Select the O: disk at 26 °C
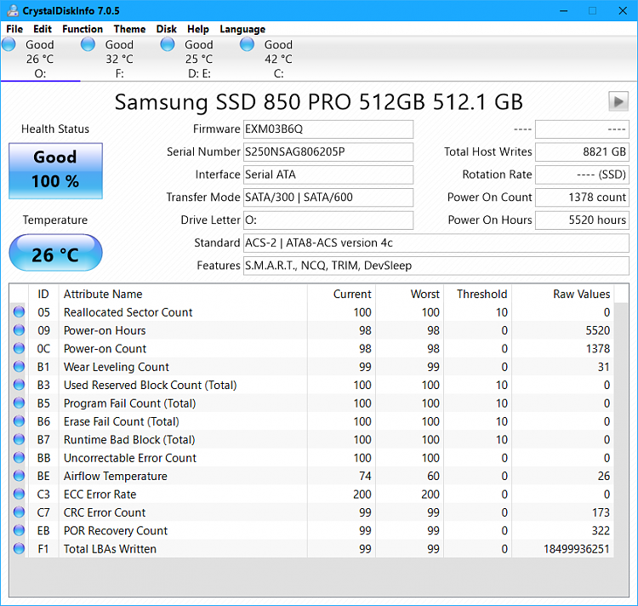This screenshot has height=606, width=638. [40, 59]
